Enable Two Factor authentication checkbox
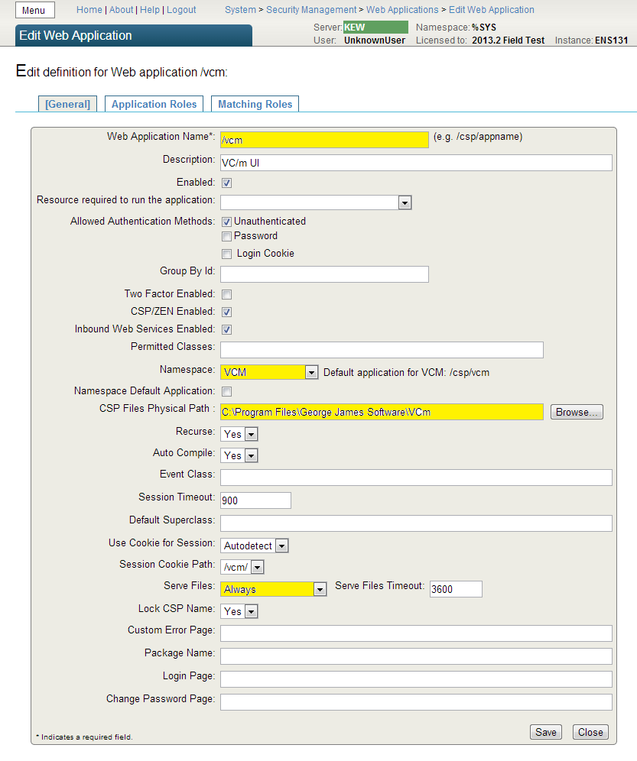The height and width of the screenshot is (761, 637). 226,294
